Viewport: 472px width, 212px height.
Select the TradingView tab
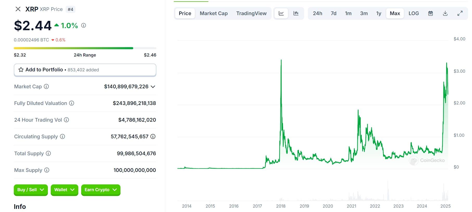coord(251,13)
